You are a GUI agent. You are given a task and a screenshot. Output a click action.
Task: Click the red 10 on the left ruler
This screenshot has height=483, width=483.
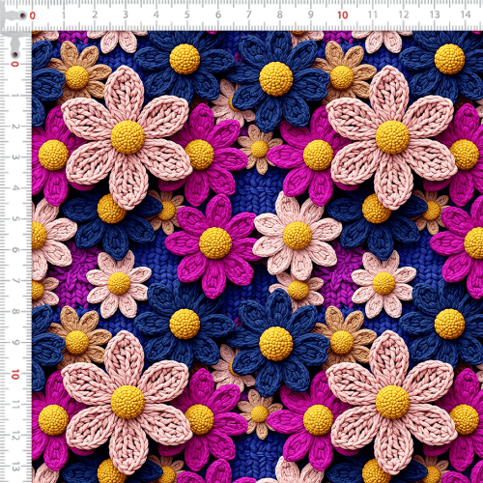[14, 375]
